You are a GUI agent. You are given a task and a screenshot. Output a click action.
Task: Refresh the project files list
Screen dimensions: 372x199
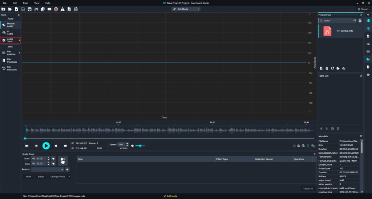point(332,68)
